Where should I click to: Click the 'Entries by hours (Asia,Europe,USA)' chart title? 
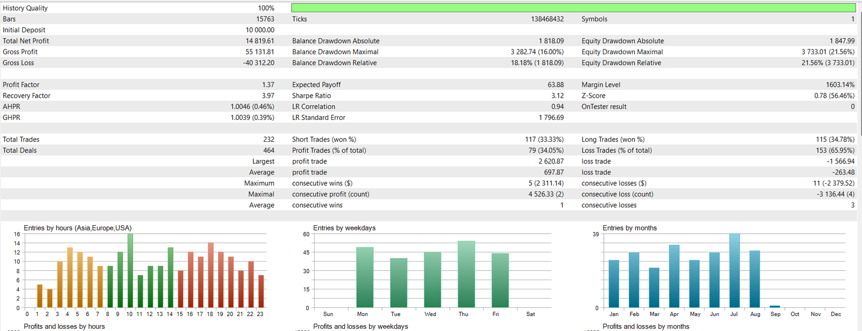[78, 228]
